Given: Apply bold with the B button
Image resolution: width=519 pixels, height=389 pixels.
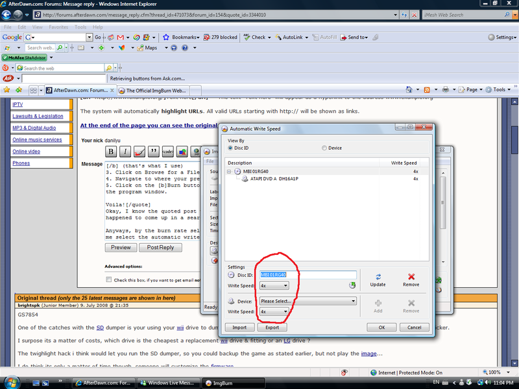Looking at the screenshot, I should [x=111, y=152].
